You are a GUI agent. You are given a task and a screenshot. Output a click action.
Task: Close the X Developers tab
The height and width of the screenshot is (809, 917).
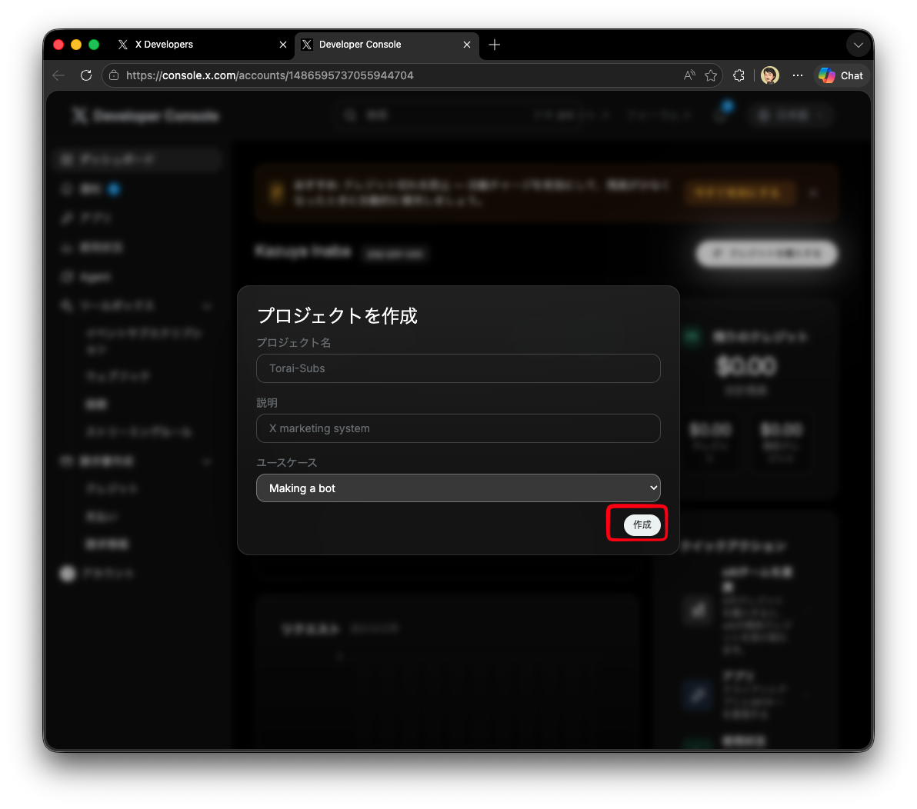283,45
